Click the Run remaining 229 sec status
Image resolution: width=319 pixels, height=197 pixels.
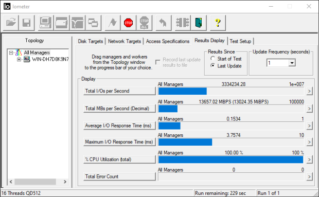click(x=220, y=193)
